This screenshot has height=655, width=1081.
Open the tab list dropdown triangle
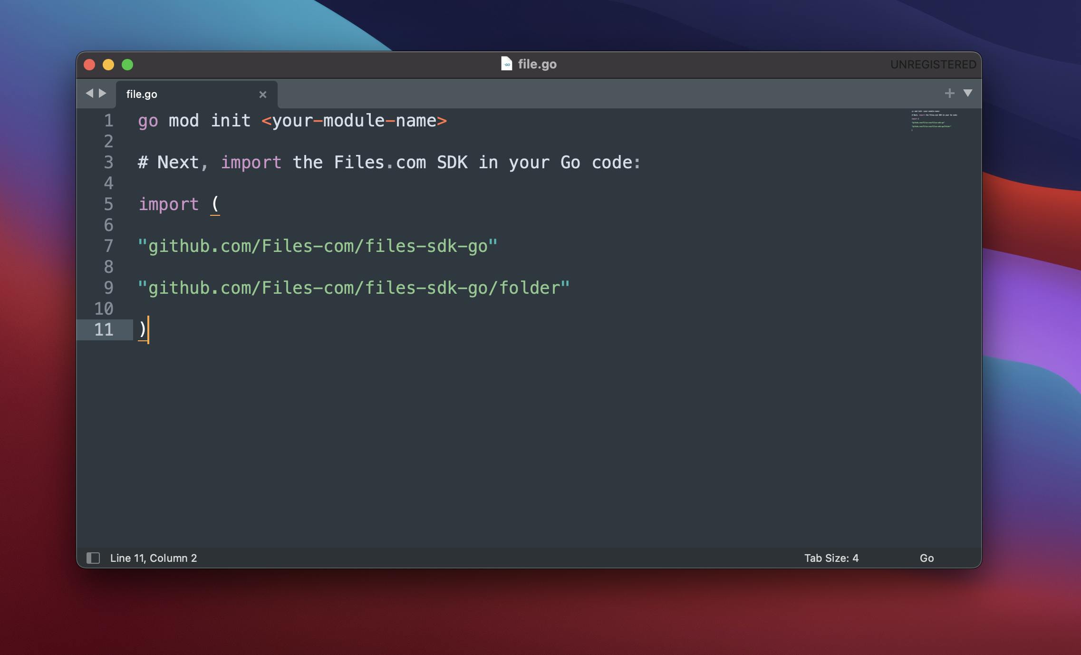967,93
